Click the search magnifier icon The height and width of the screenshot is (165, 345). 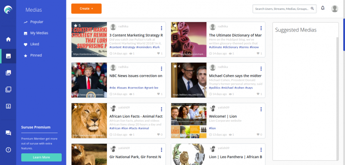click(x=312, y=9)
